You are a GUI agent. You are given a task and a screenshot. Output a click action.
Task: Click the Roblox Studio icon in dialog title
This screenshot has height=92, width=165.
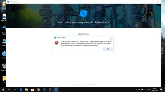pyautogui.click(x=55, y=38)
